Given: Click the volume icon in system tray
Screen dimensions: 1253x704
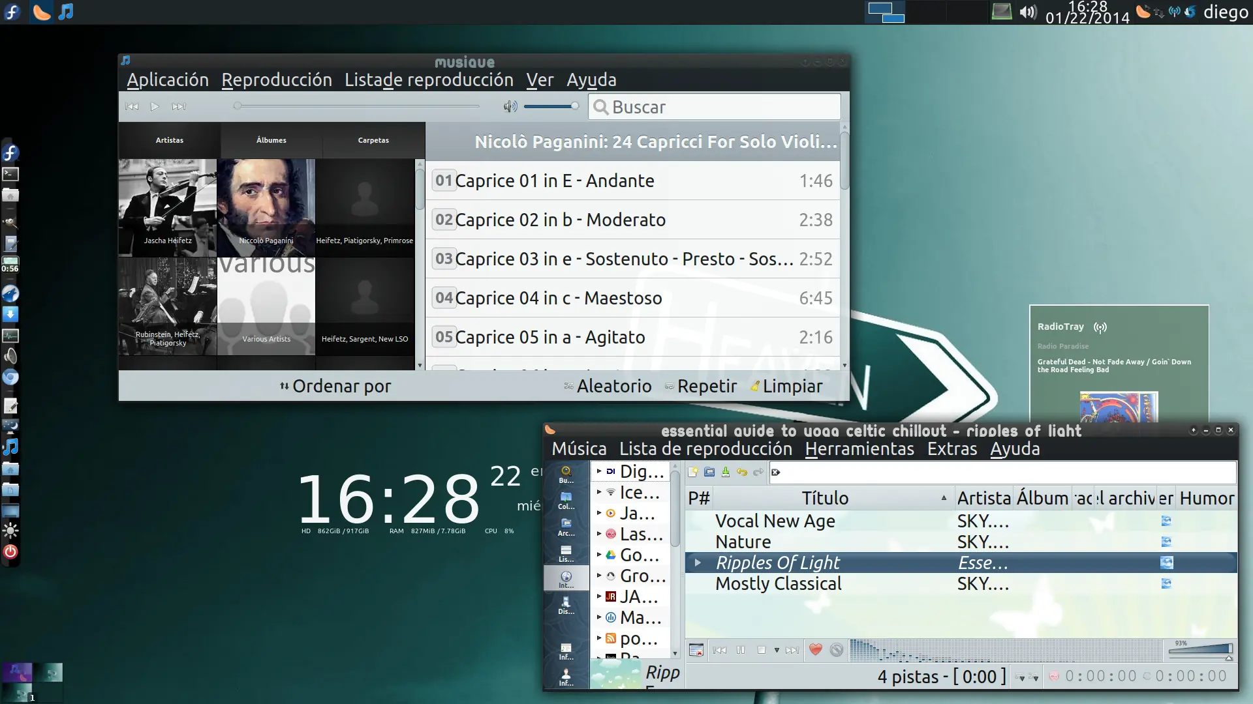Looking at the screenshot, I should [x=1028, y=12].
